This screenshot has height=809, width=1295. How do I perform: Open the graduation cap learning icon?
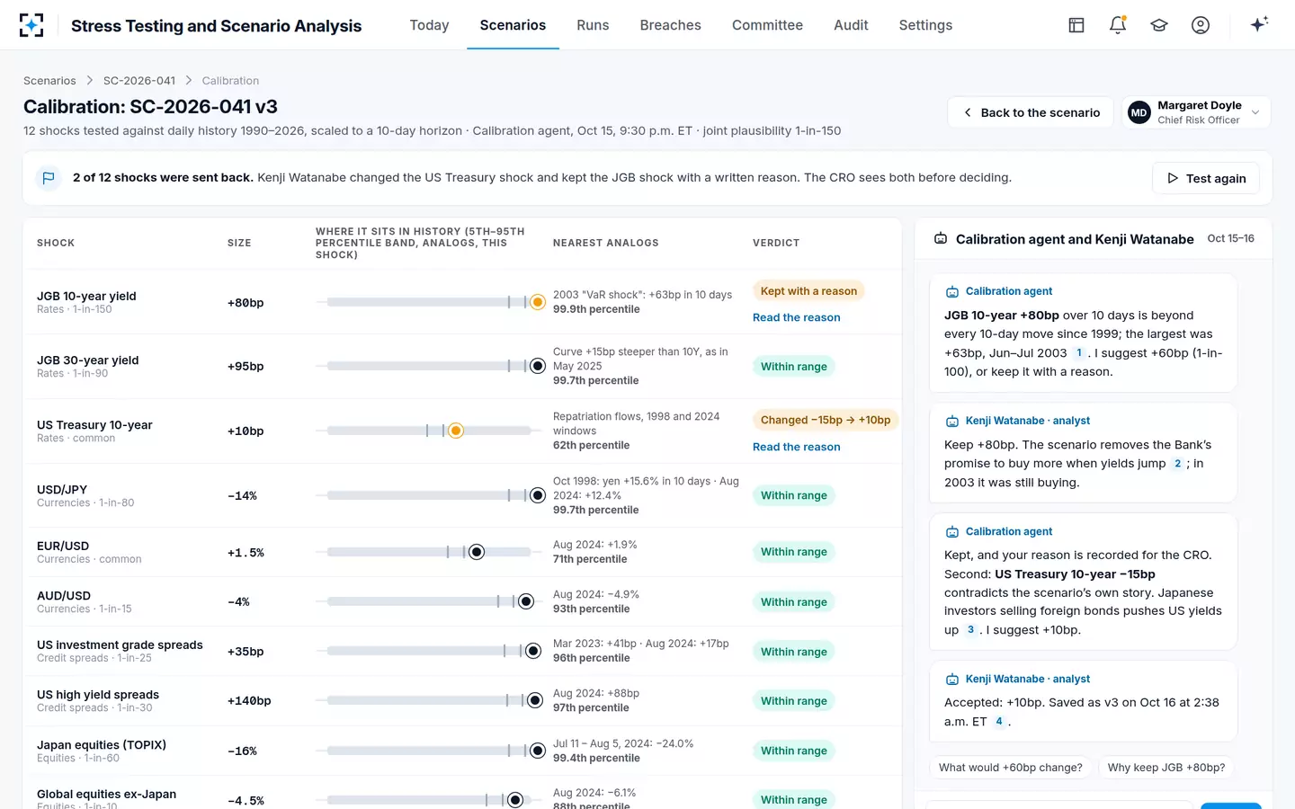click(x=1159, y=25)
